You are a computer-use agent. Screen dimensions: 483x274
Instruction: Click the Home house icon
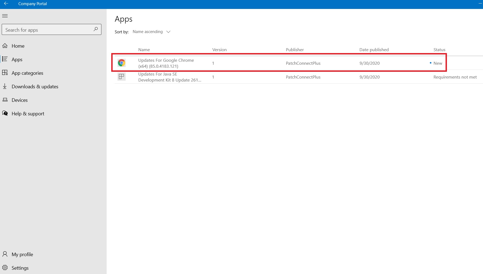(5, 46)
